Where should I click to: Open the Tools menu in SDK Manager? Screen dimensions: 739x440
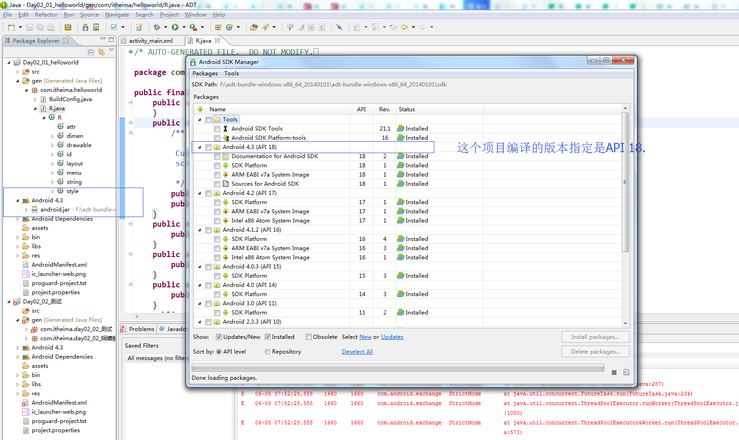click(232, 74)
